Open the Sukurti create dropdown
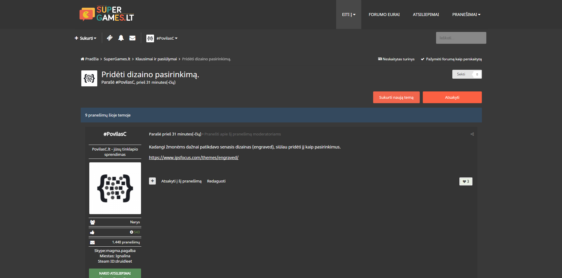Viewport: 562px width, 278px height. (85, 38)
